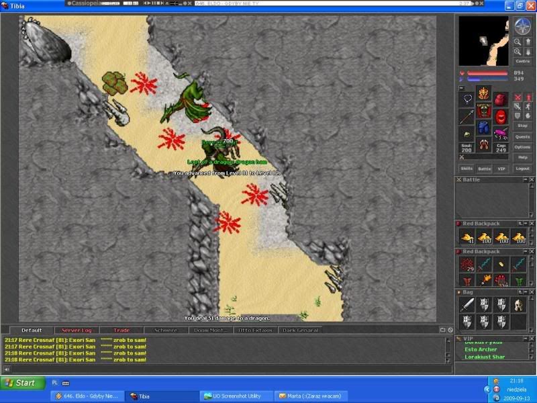Click the Centre minimap button
Image resolution: width=537 pixels, height=403 pixels.
(523, 61)
